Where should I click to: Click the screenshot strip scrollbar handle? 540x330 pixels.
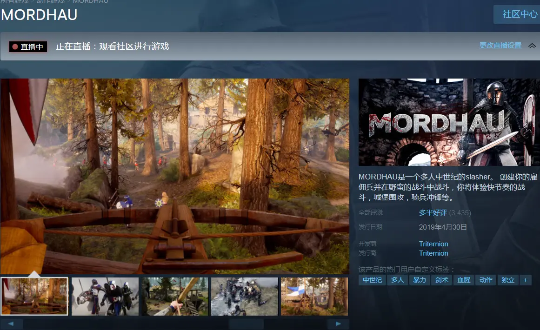[246, 324]
